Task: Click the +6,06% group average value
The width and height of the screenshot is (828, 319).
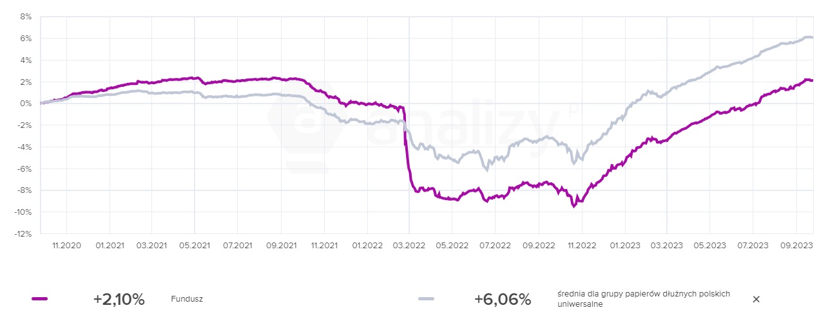Action: [502, 299]
